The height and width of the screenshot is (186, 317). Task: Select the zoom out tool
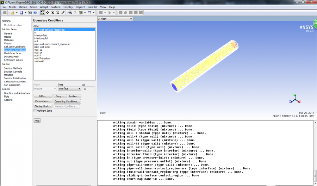click(58, 13)
